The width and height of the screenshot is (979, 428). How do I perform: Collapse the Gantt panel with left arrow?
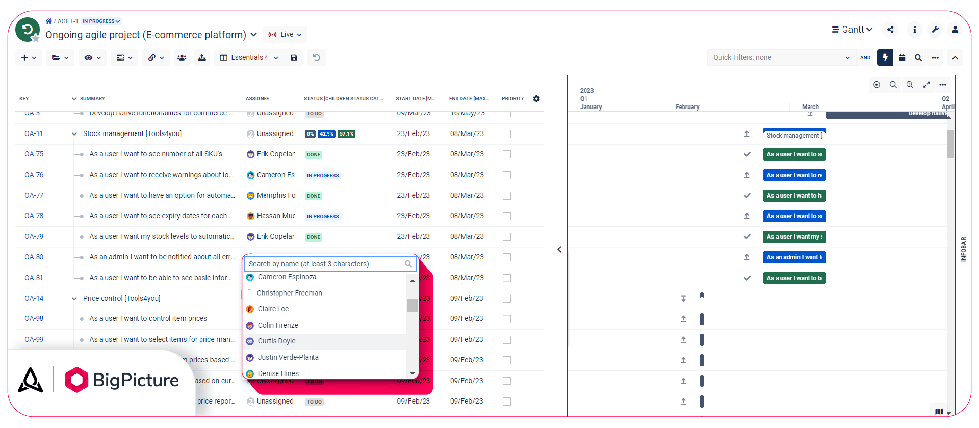(559, 249)
